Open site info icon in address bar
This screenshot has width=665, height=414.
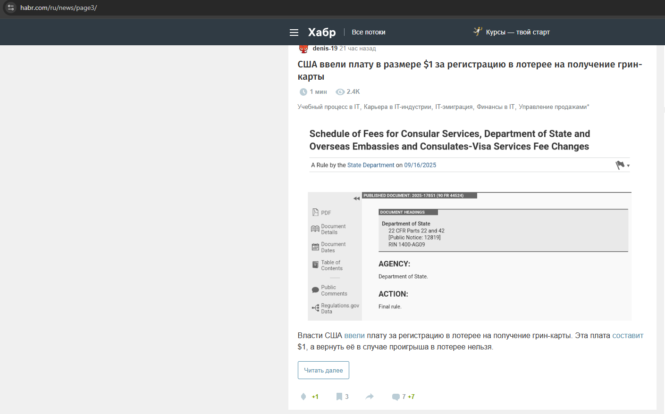[x=11, y=8]
